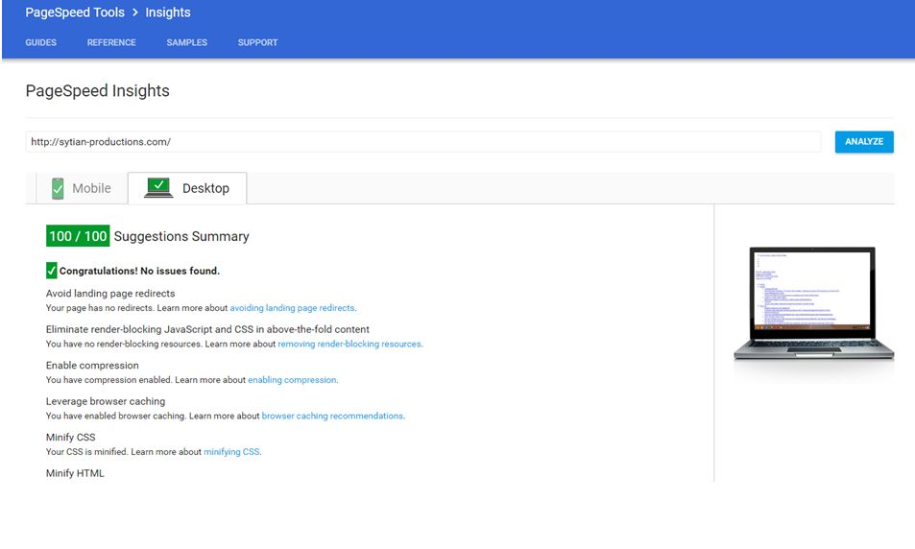Screen dimensions: 915x549
Task: Open PageSpeed Tools breadcrumb link
Action: pos(75,12)
